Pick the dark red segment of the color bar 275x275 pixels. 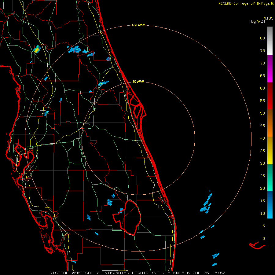coord(270,96)
